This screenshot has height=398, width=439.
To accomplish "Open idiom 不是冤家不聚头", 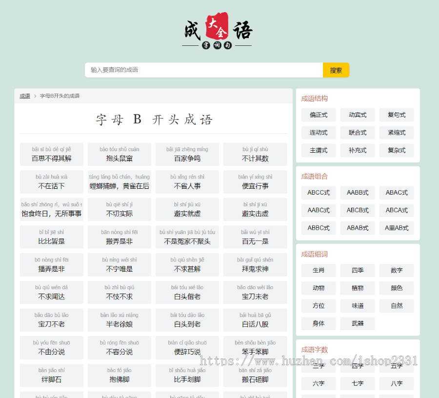I will pos(187,237).
